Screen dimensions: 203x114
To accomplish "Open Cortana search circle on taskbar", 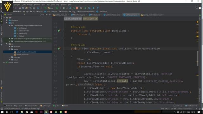I will tap(7, 112).
